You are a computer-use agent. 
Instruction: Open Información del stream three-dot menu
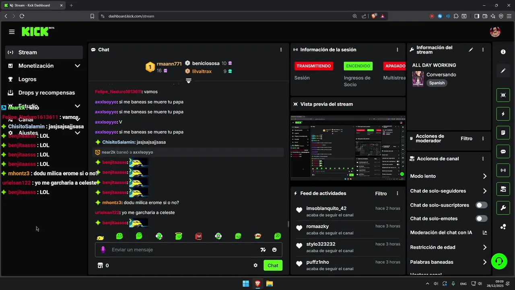[x=483, y=50]
